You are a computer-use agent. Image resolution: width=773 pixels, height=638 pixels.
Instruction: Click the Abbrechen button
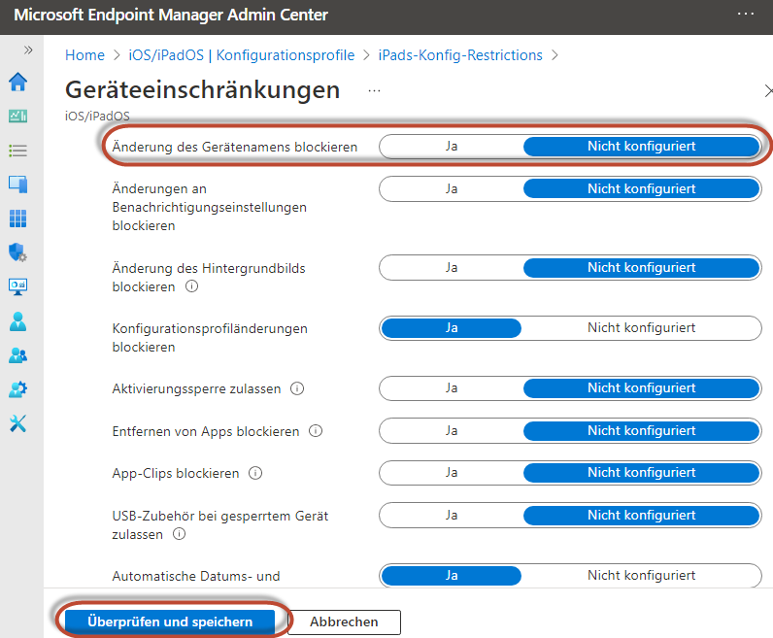(x=344, y=621)
